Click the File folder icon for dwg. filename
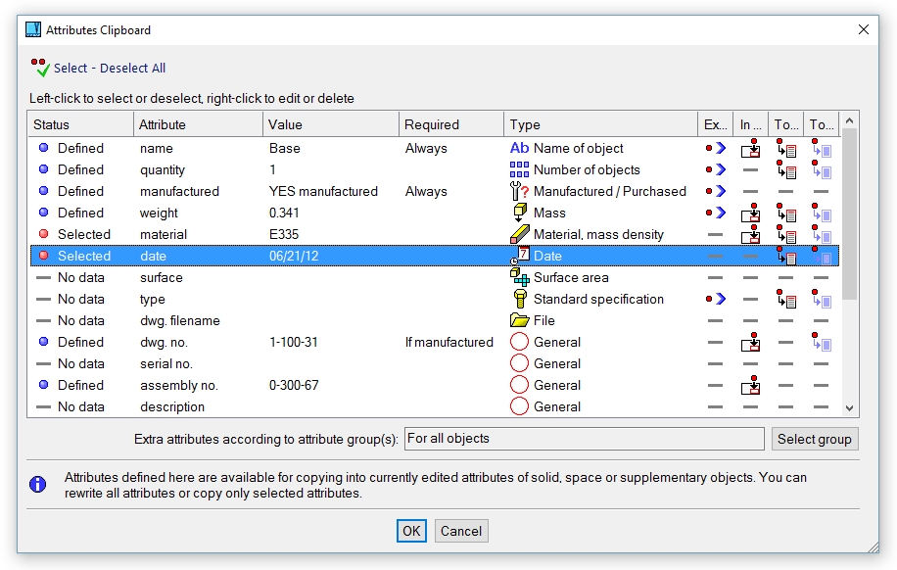This screenshot has width=897, height=570. pos(519,320)
